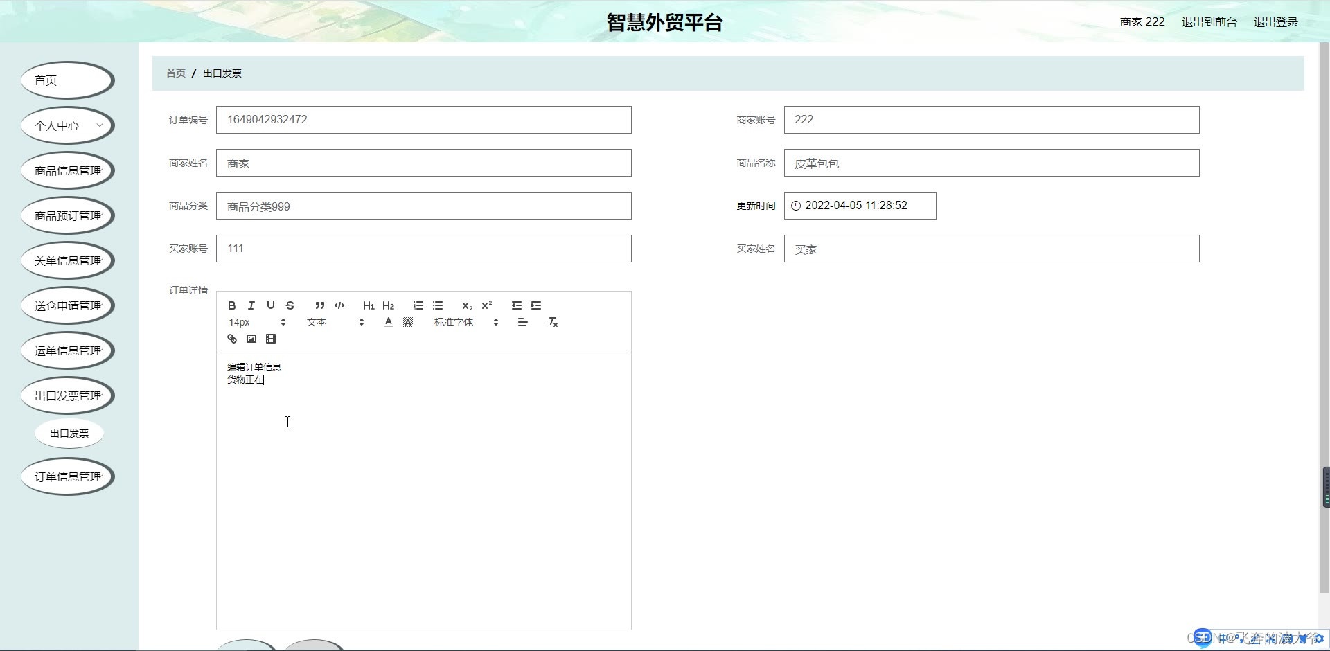The height and width of the screenshot is (651, 1330).
Task: Go to 首页 in the sidebar
Action: pos(68,80)
